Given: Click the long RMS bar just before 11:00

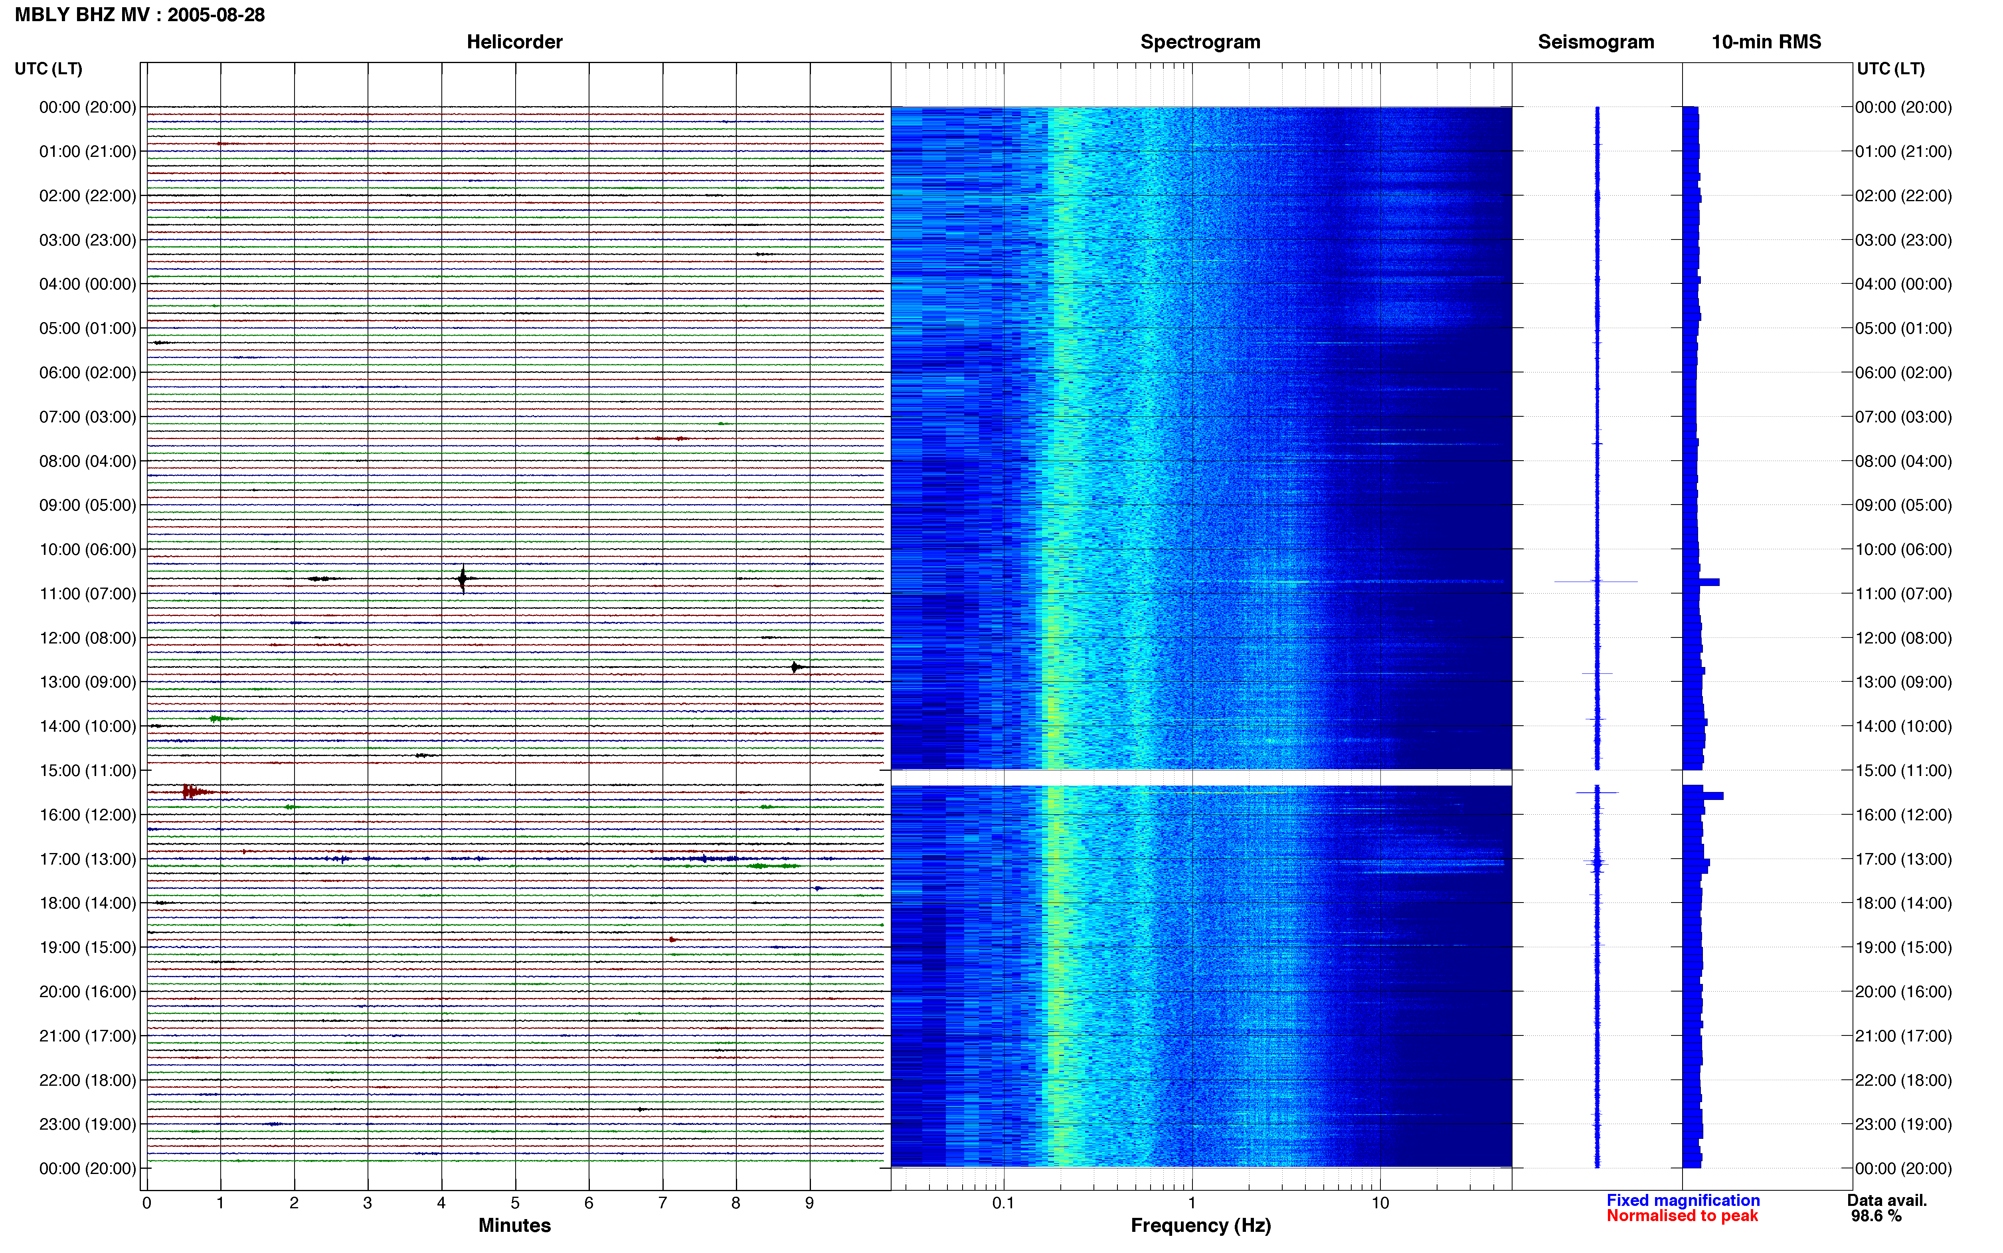Looking at the screenshot, I should coord(1700,582).
